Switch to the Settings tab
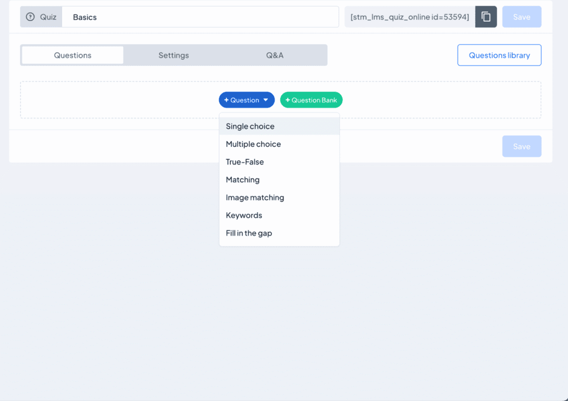The width and height of the screenshot is (568, 401). point(174,55)
